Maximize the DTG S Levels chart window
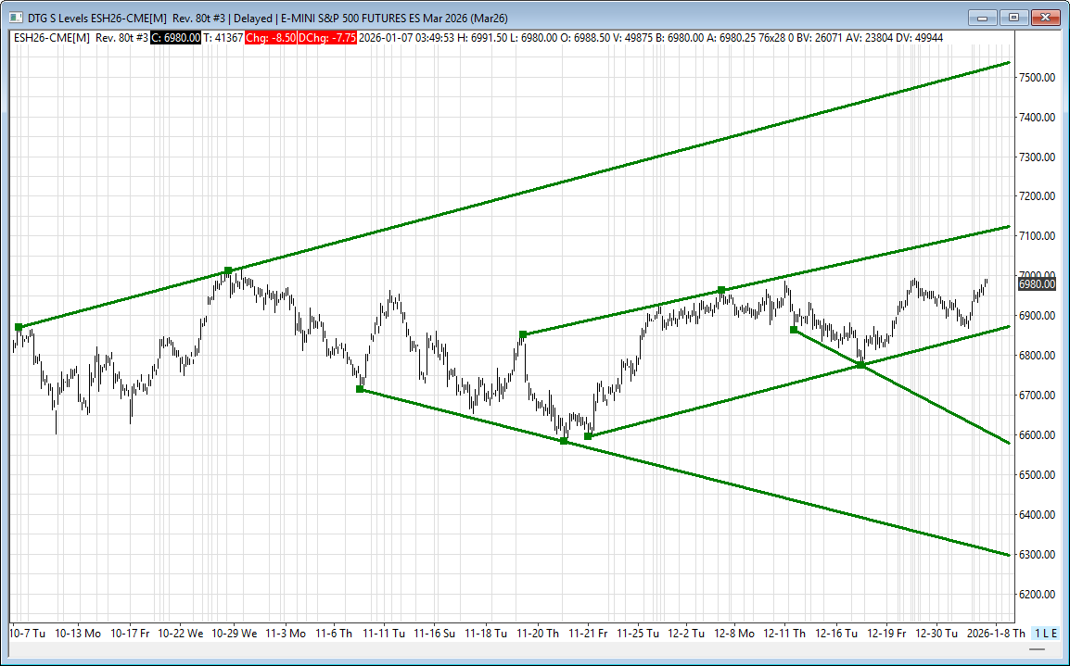The width and height of the screenshot is (1070, 666). pos(1013,17)
